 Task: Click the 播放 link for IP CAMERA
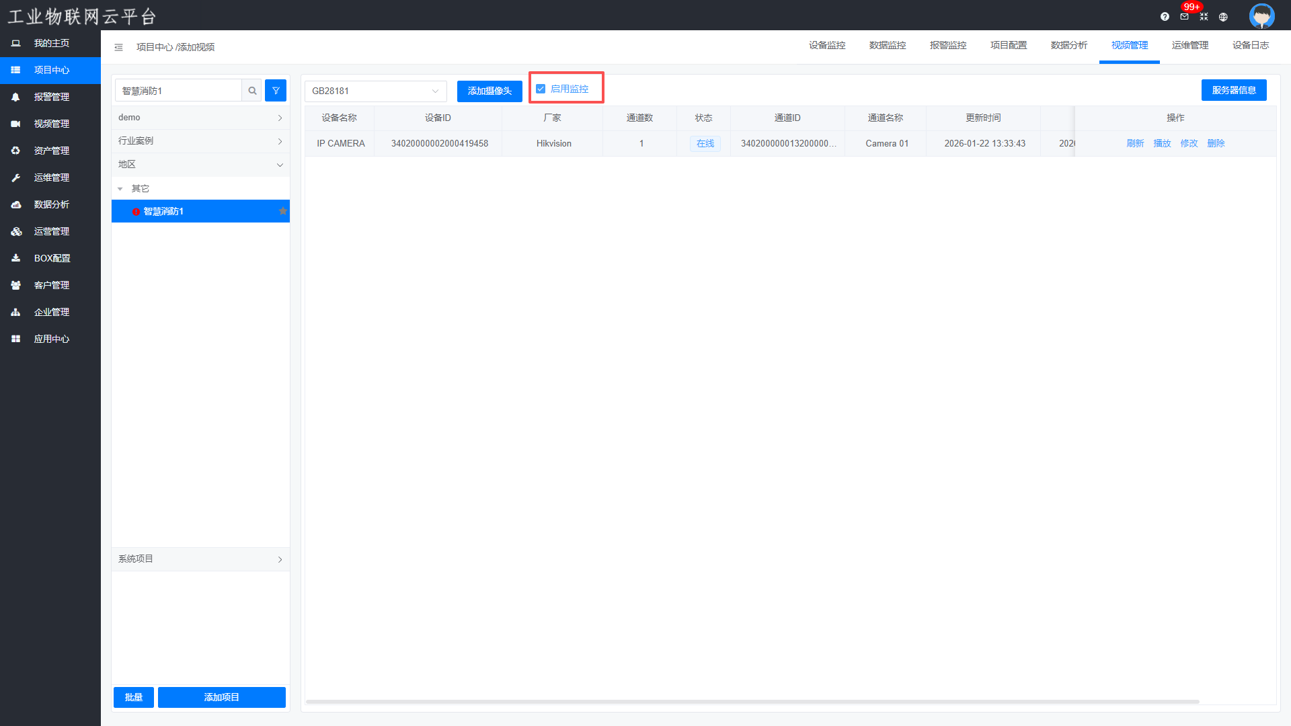tap(1162, 143)
